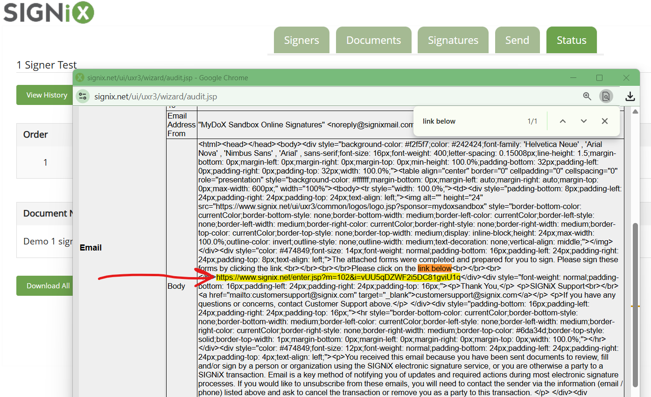Select the Signatures tab

tap(453, 40)
